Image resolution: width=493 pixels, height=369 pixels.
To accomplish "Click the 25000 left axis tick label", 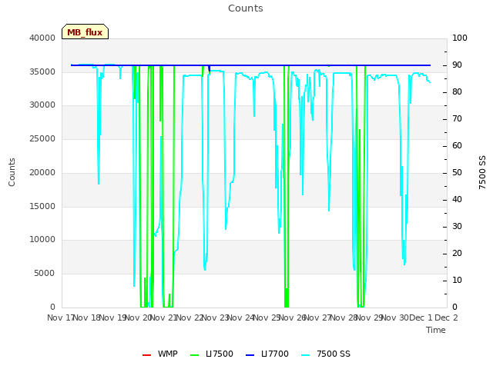I will 42,138.
